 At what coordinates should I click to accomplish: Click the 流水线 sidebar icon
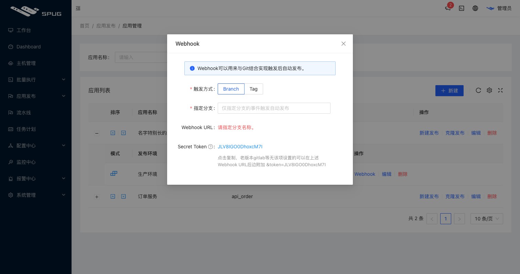point(11,113)
